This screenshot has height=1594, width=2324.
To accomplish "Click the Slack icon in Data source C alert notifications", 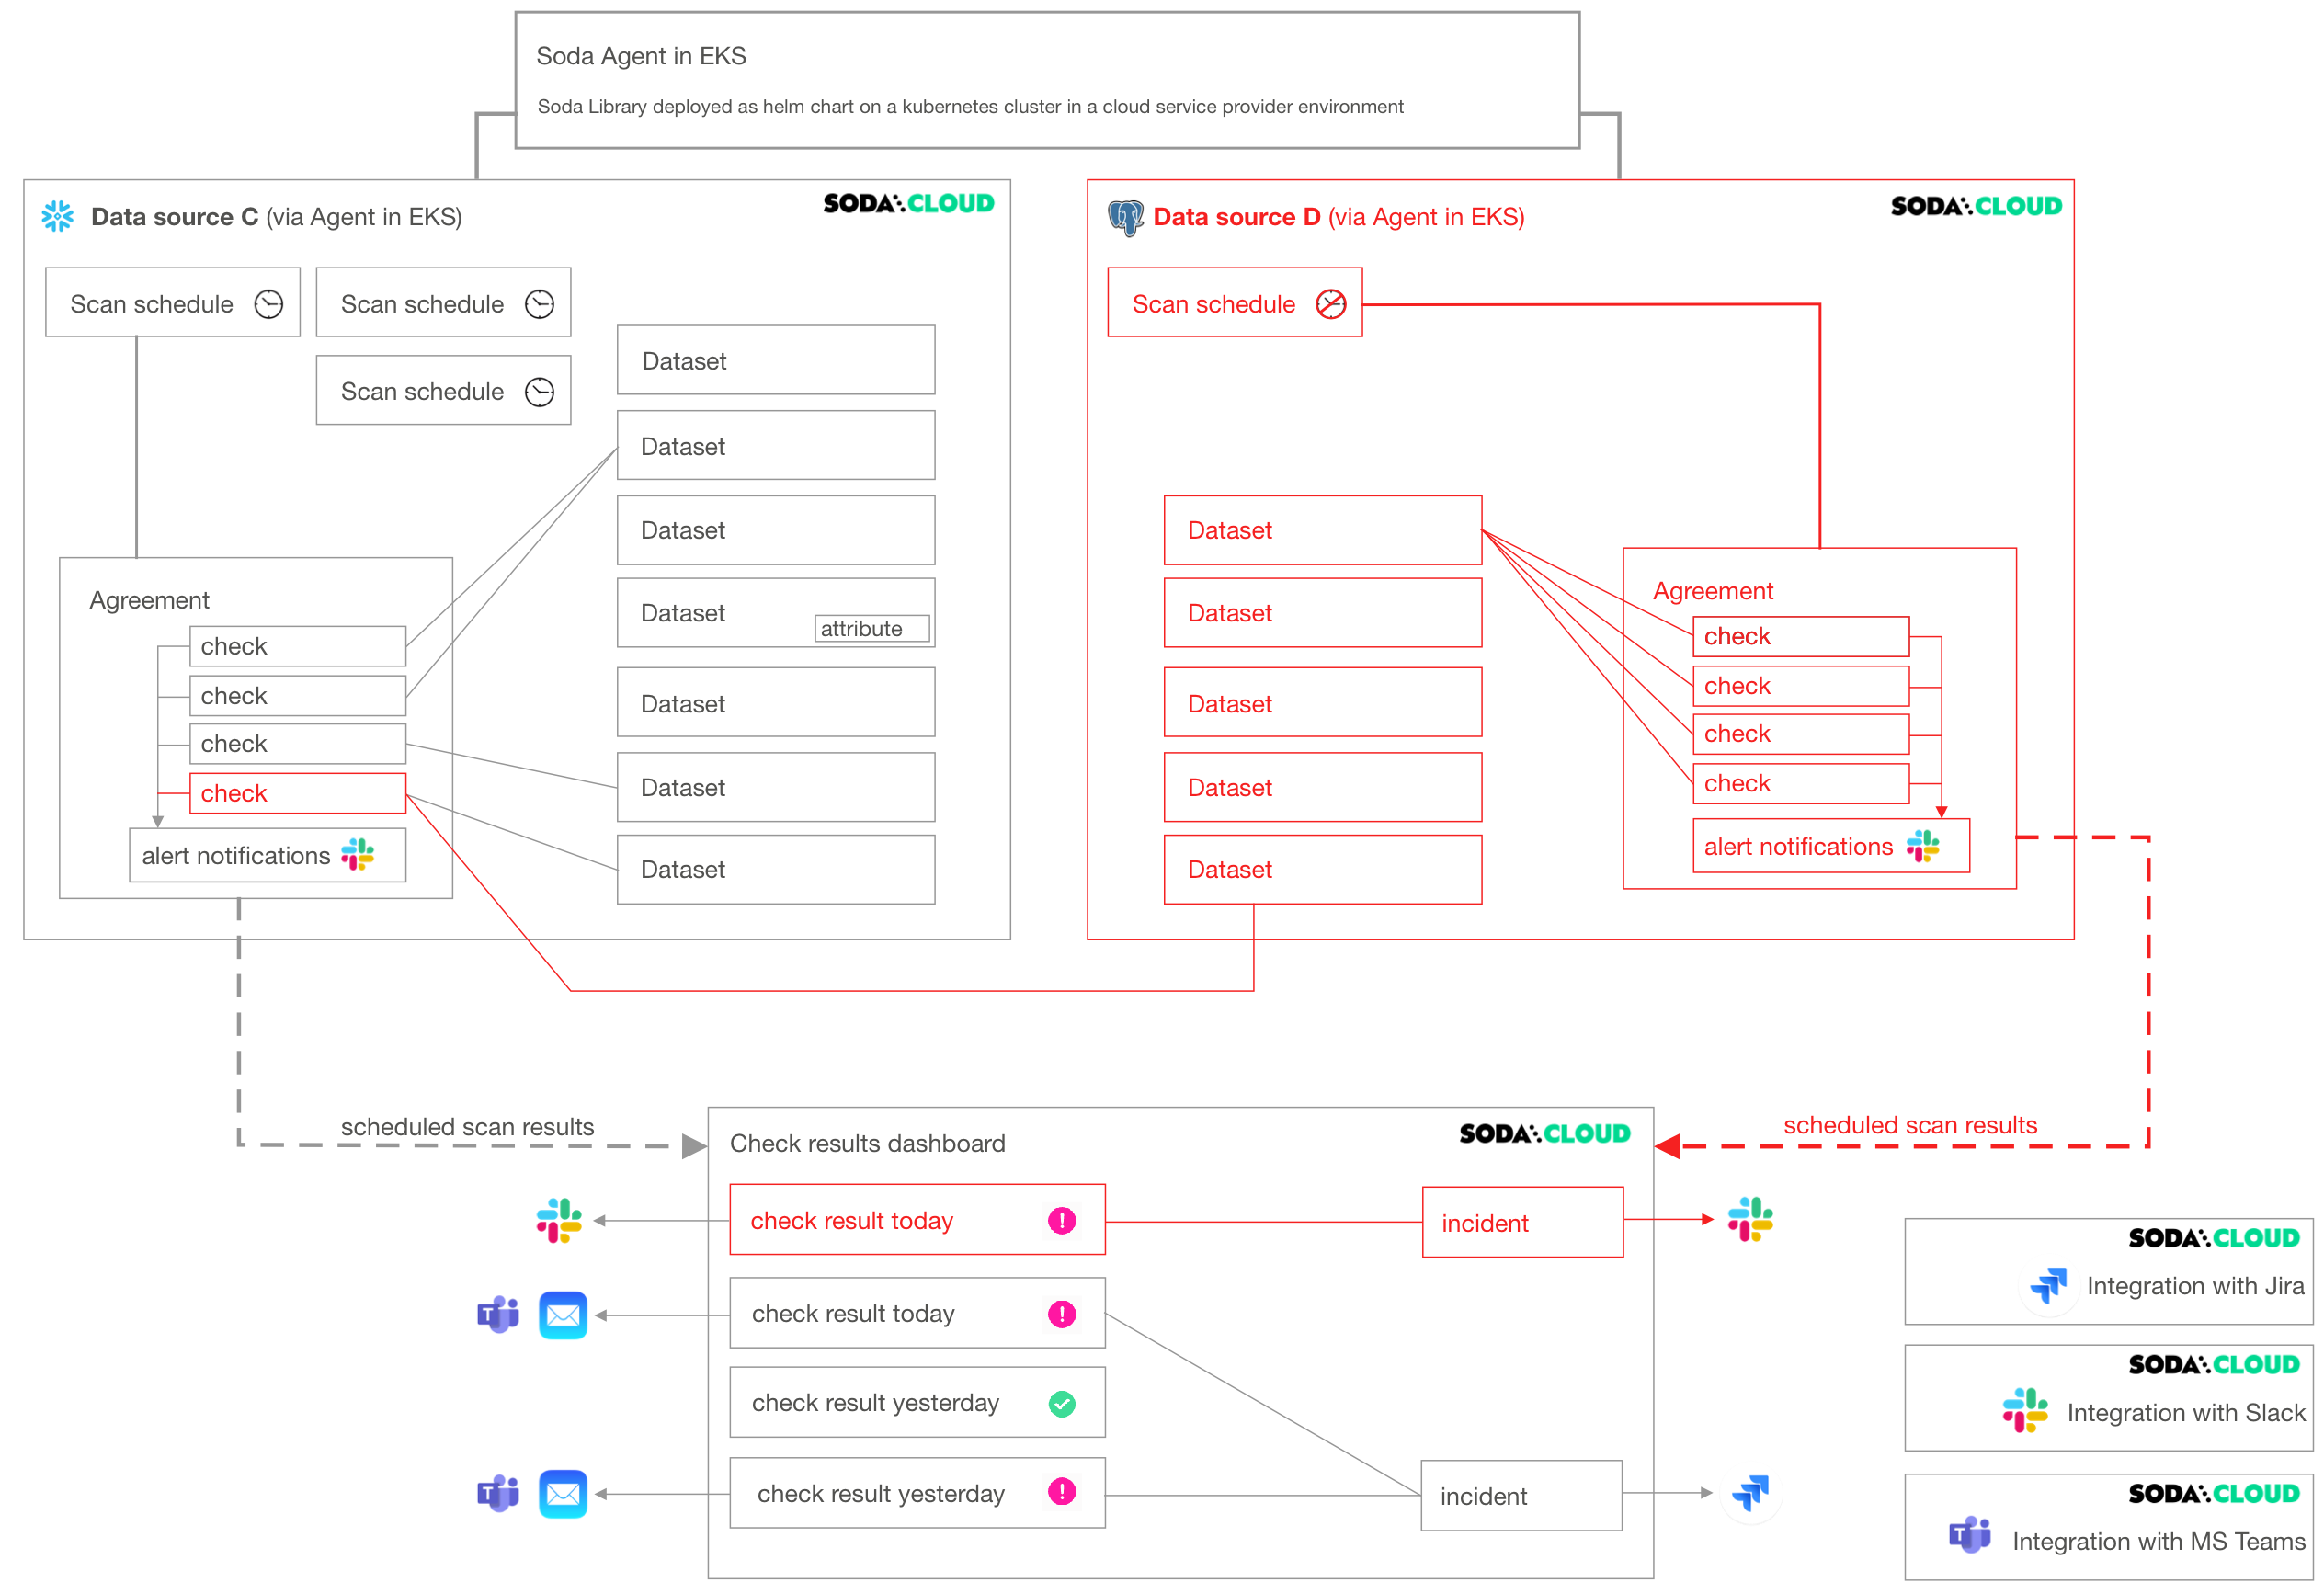I will (x=357, y=855).
